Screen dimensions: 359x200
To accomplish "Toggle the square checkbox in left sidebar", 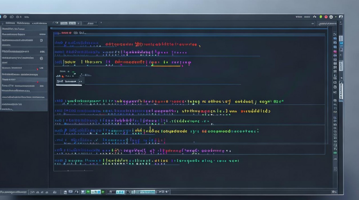I will click(x=41, y=40).
